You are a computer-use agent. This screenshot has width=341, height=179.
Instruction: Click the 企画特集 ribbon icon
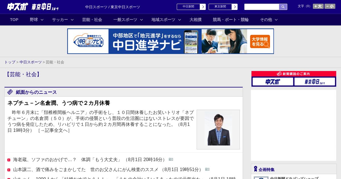point(255,169)
